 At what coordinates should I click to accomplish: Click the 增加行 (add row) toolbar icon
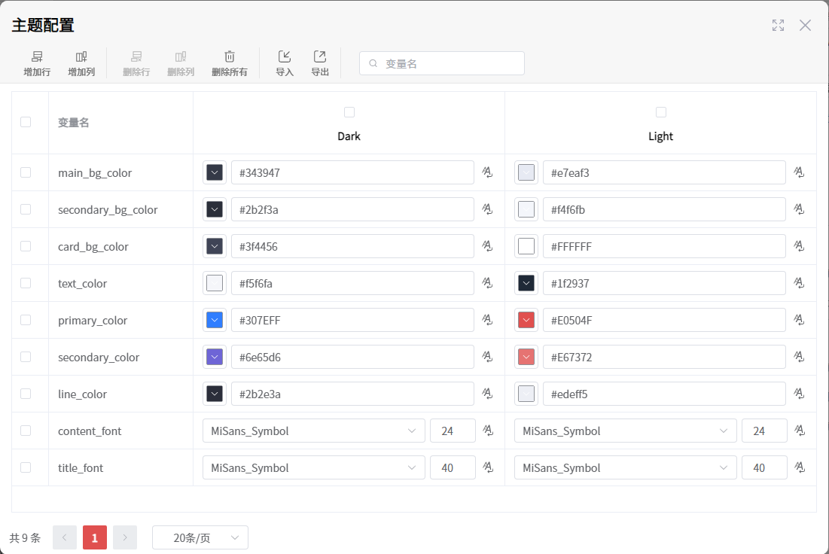point(37,57)
